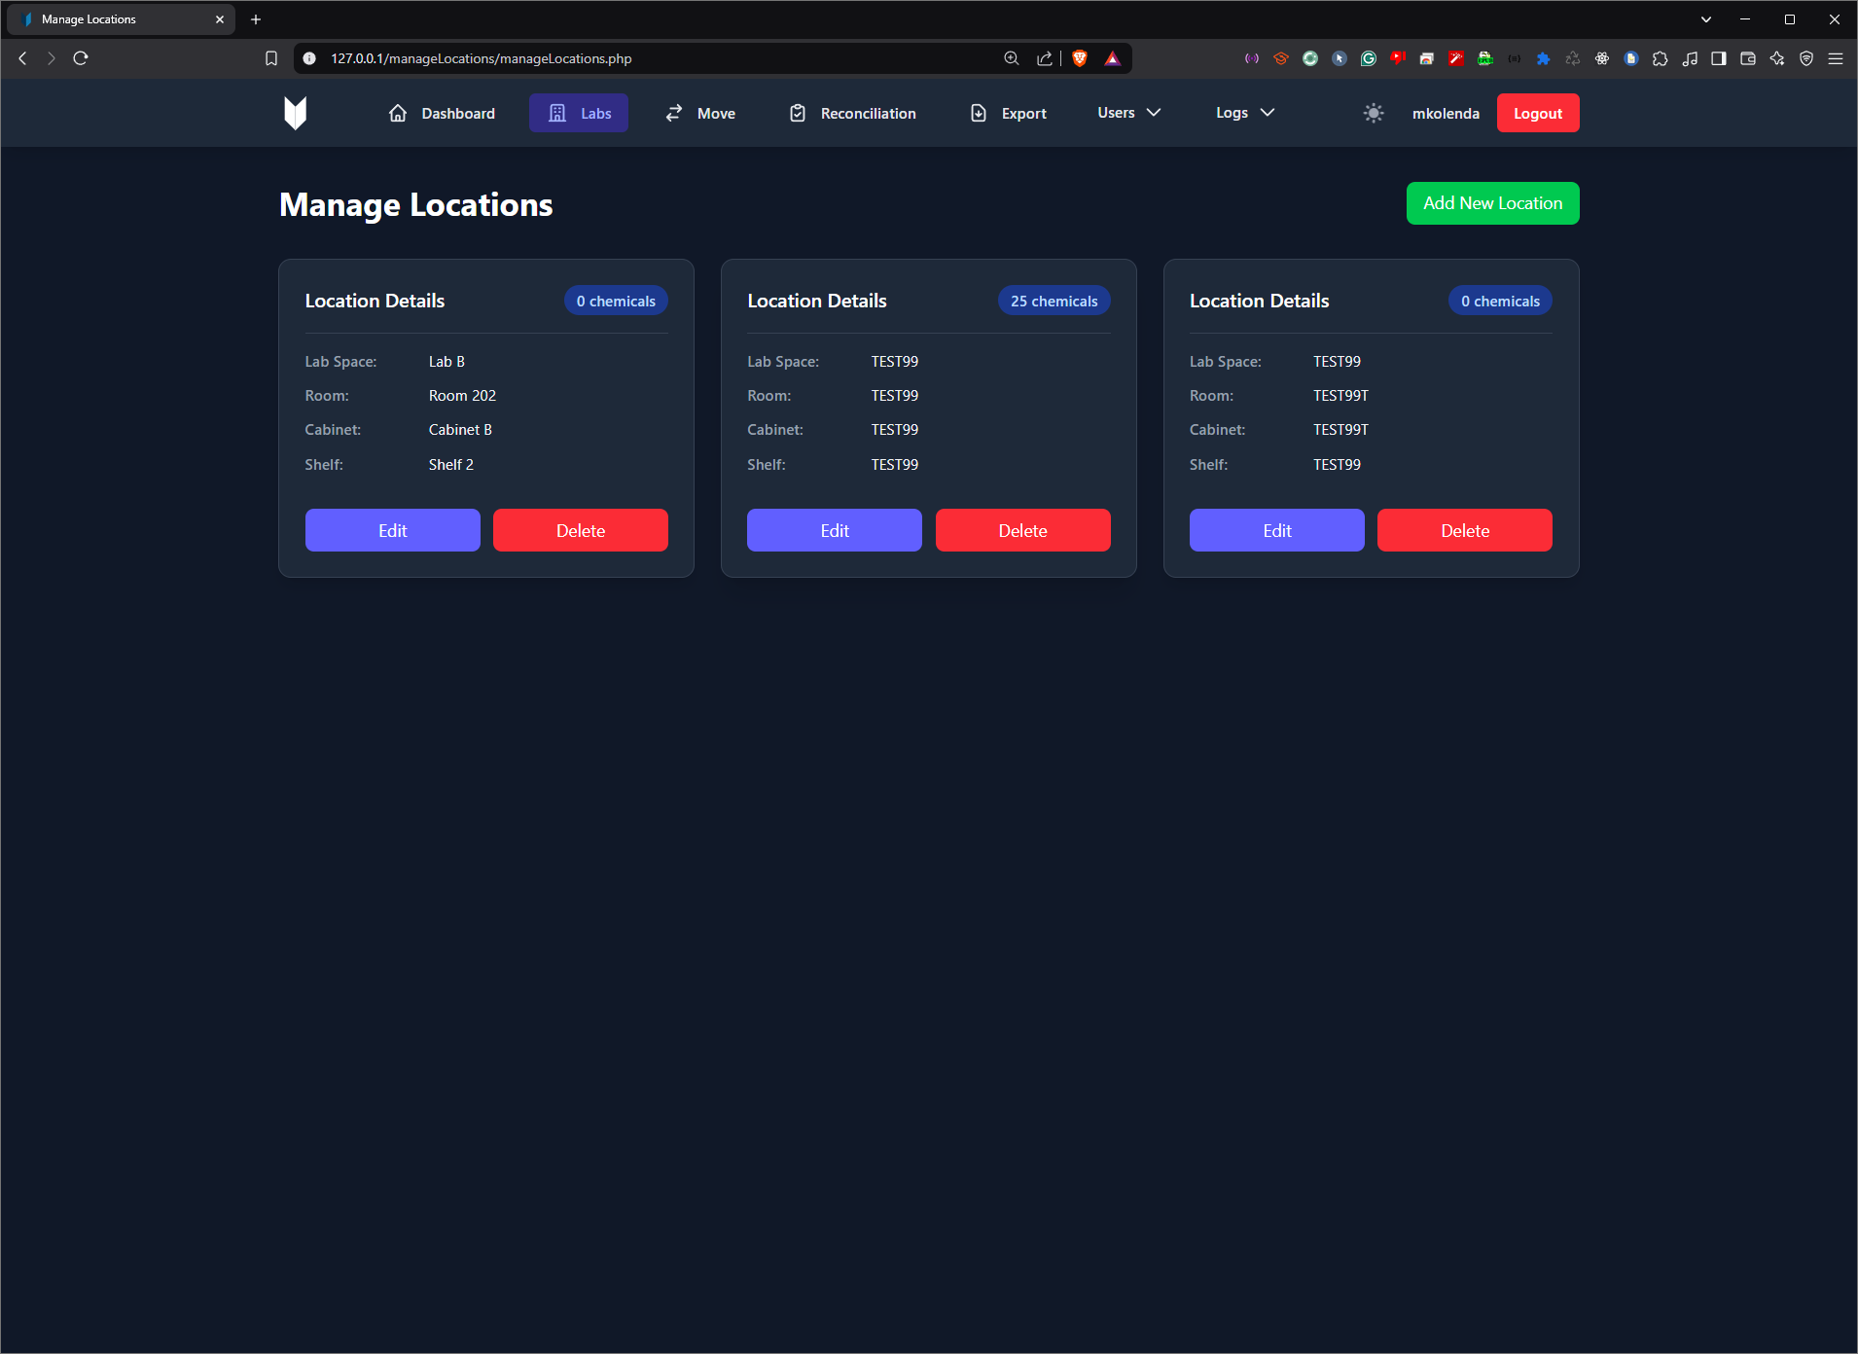
Task: Click the browser reload button
Action: (x=81, y=58)
